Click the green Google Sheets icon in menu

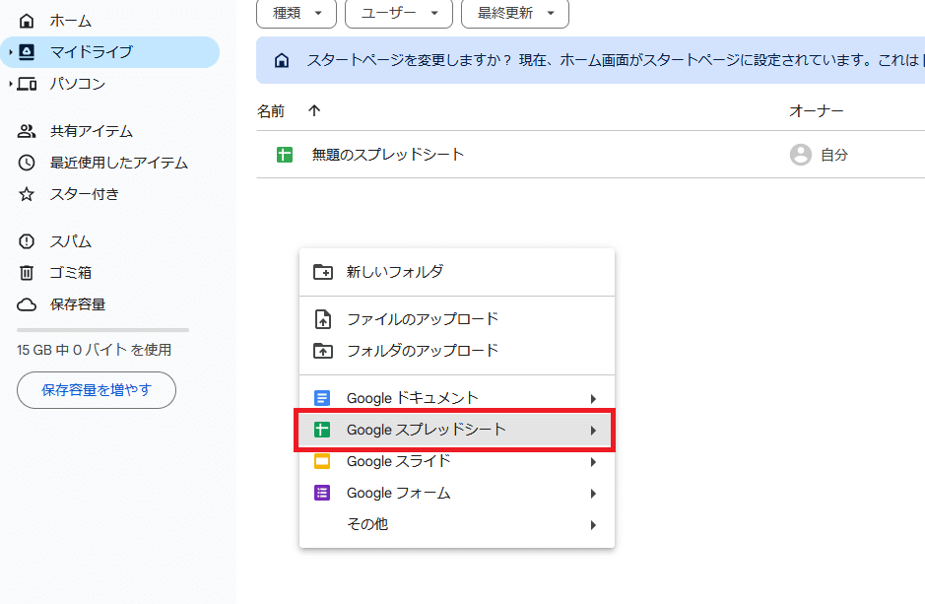(x=322, y=430)
